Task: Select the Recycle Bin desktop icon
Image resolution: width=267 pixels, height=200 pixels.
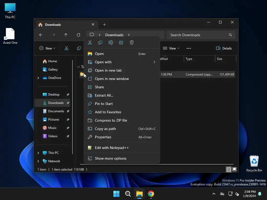Action: coord(254,164)
